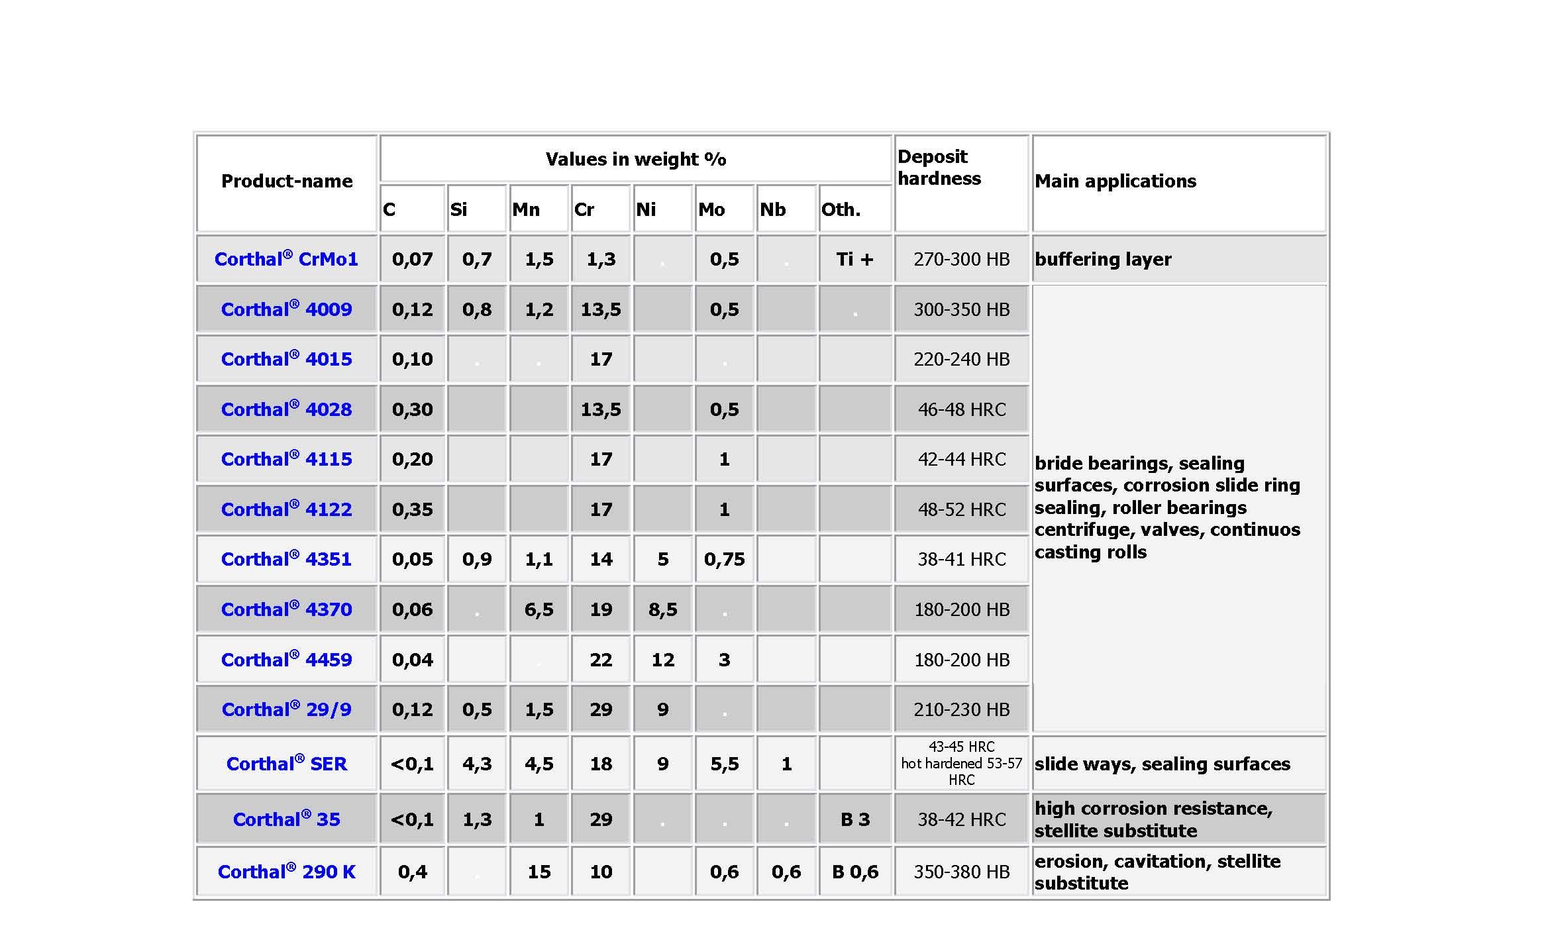Open the Corthal 4115 product link

pos(286,459)
